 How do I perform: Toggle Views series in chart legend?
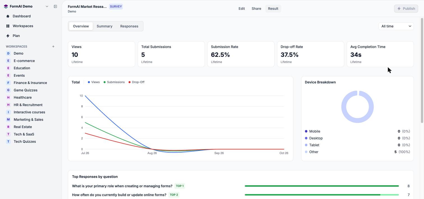point(94,82)
